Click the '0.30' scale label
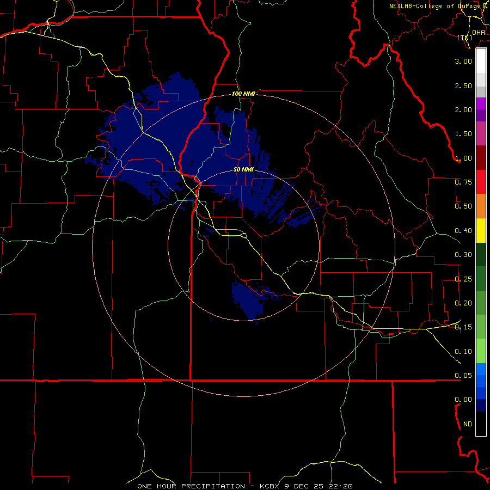 (x=463, y=255)
